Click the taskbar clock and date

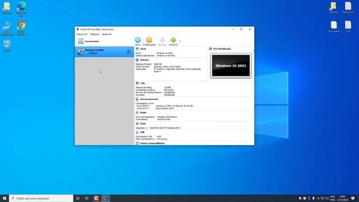tap(343, 198)
